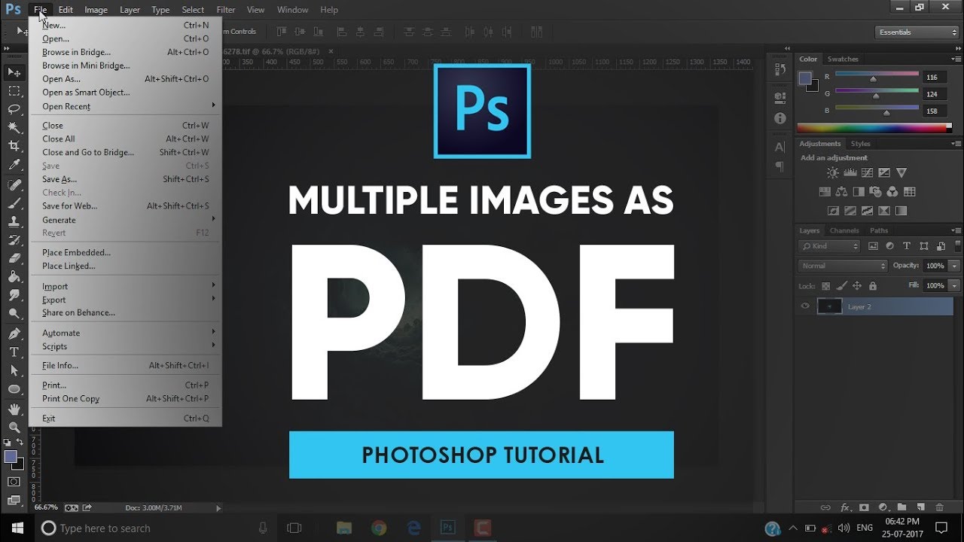This screenshot has width=964, height=542.
Task: Create a new layer
Action: coord(920,507)
